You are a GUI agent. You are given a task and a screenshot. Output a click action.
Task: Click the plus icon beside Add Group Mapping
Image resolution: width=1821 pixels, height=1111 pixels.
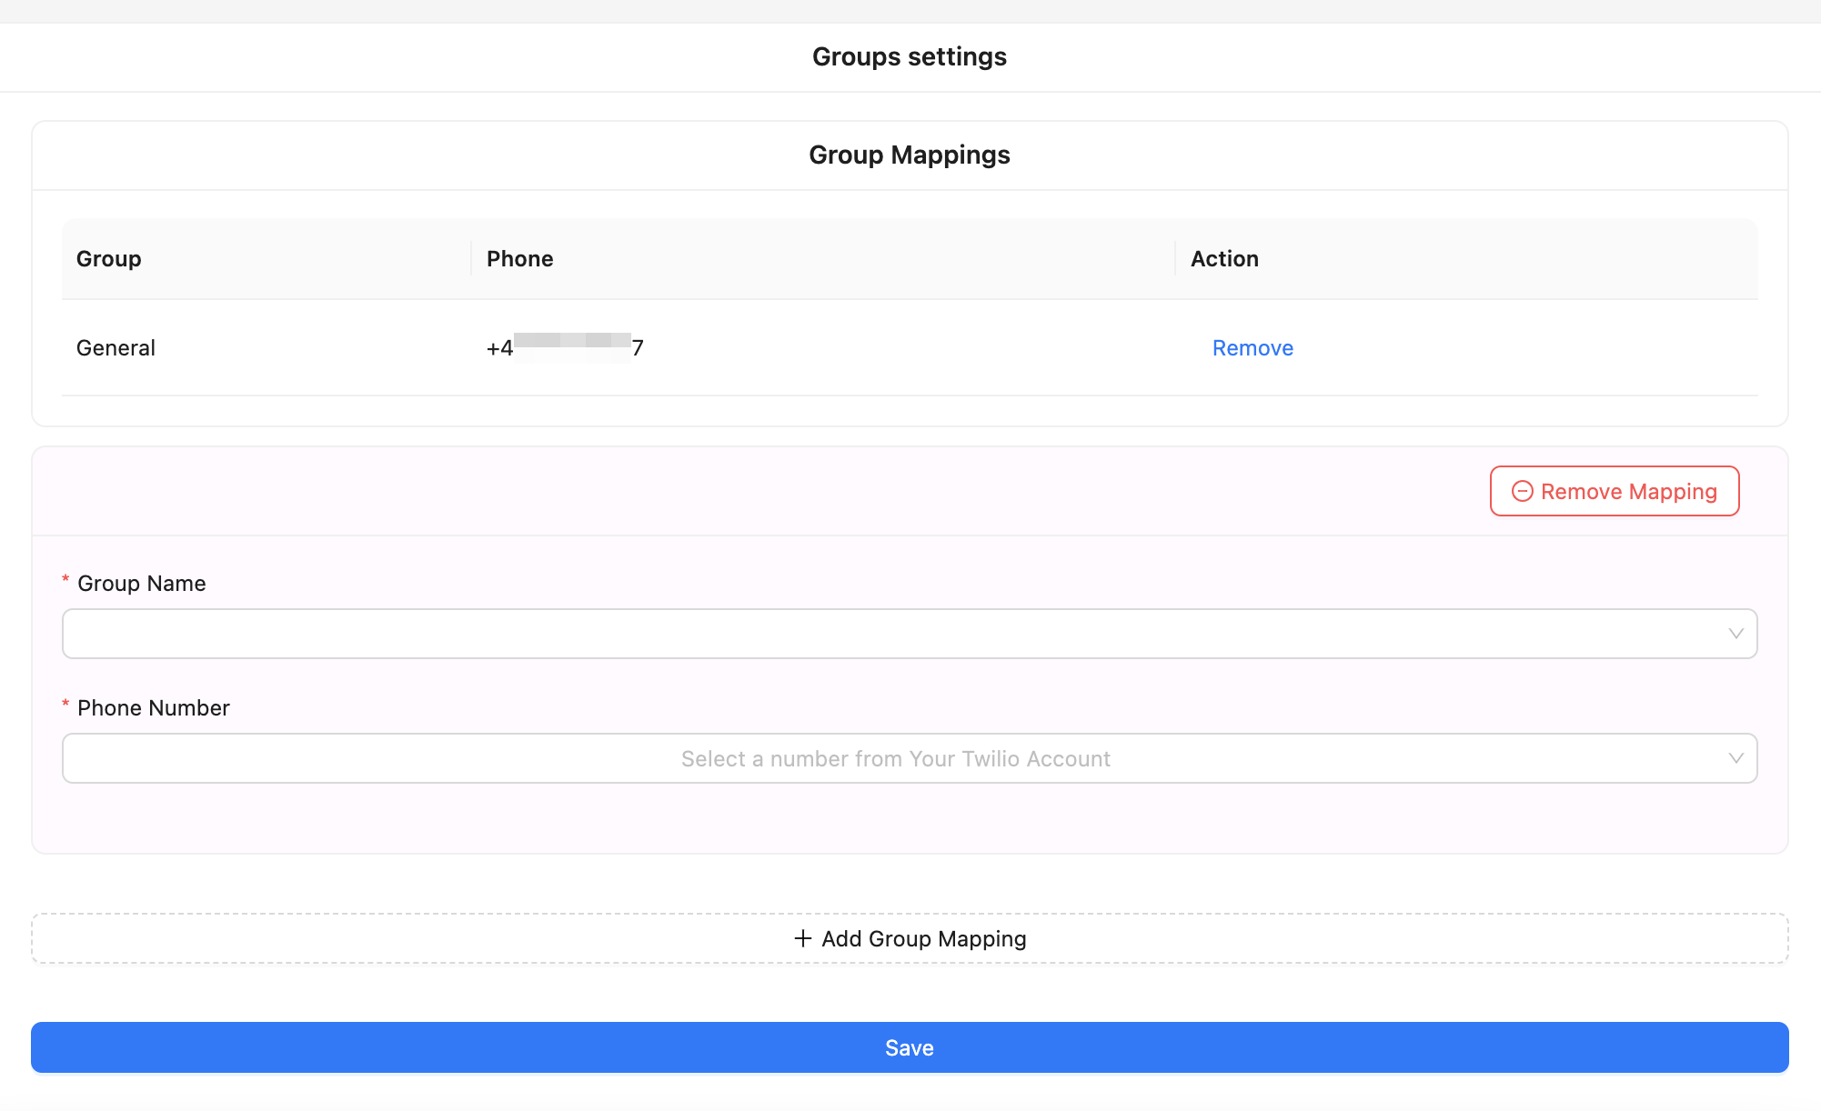point(802,938)
